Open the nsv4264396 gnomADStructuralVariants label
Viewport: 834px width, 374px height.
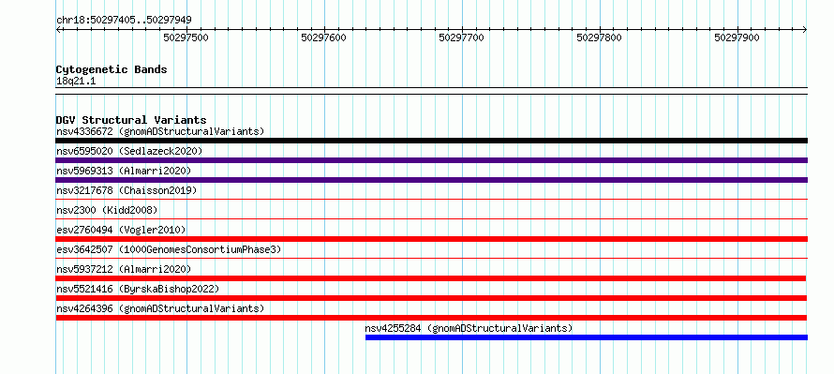160,308
